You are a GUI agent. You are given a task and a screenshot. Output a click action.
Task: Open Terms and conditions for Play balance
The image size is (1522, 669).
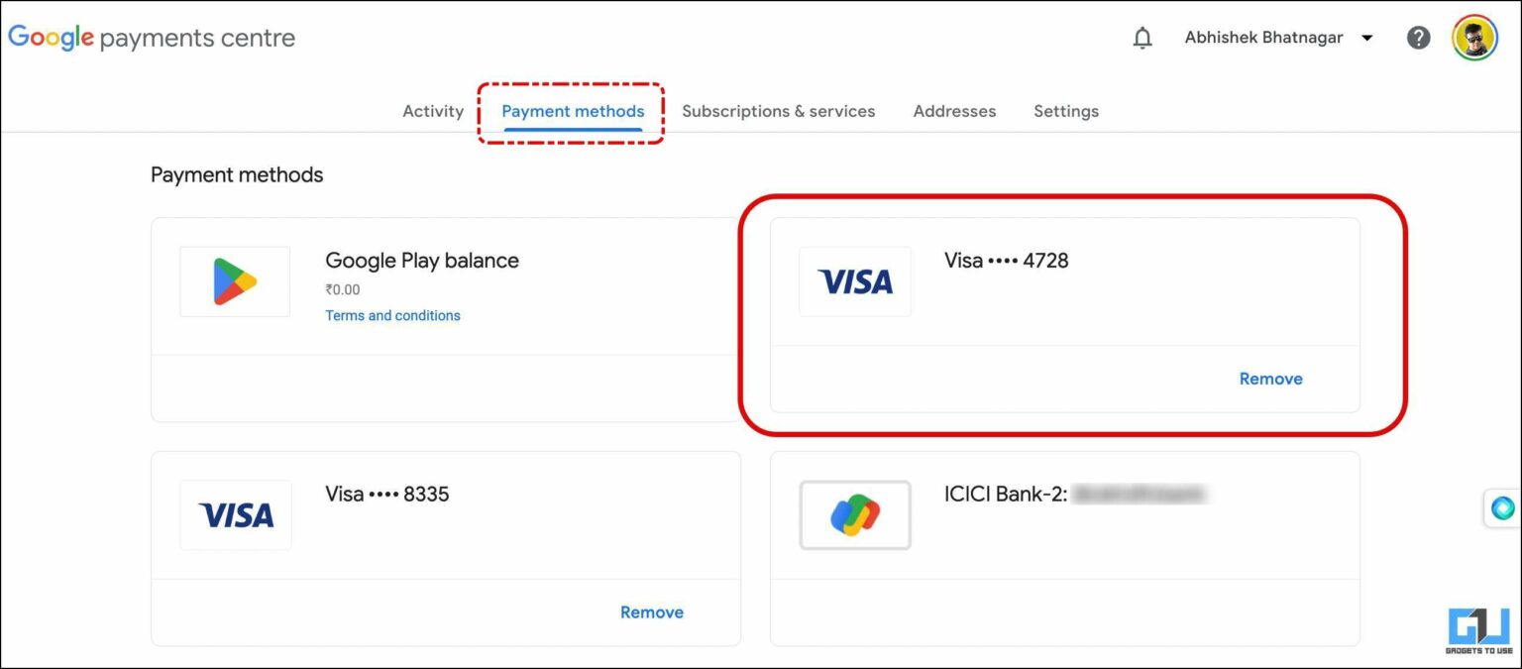point(392,315)
